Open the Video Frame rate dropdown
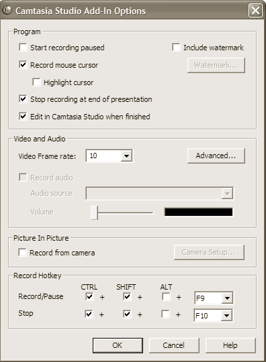This screenshot has width=266, height=362. [x=126, y=156]
